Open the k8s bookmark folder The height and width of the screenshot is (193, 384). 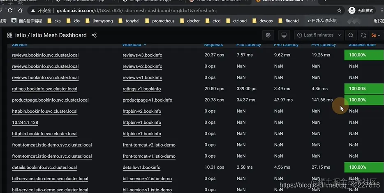pyautogui.click(x=73, y=21)
